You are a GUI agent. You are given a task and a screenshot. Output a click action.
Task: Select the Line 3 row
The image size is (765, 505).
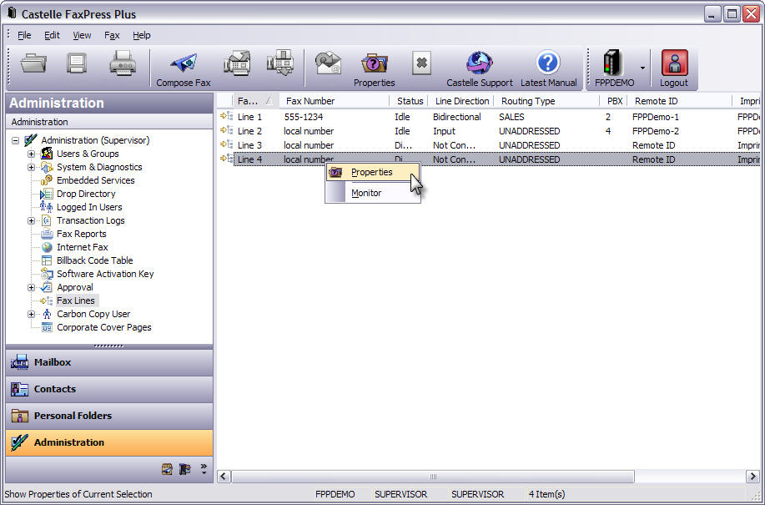488,145
